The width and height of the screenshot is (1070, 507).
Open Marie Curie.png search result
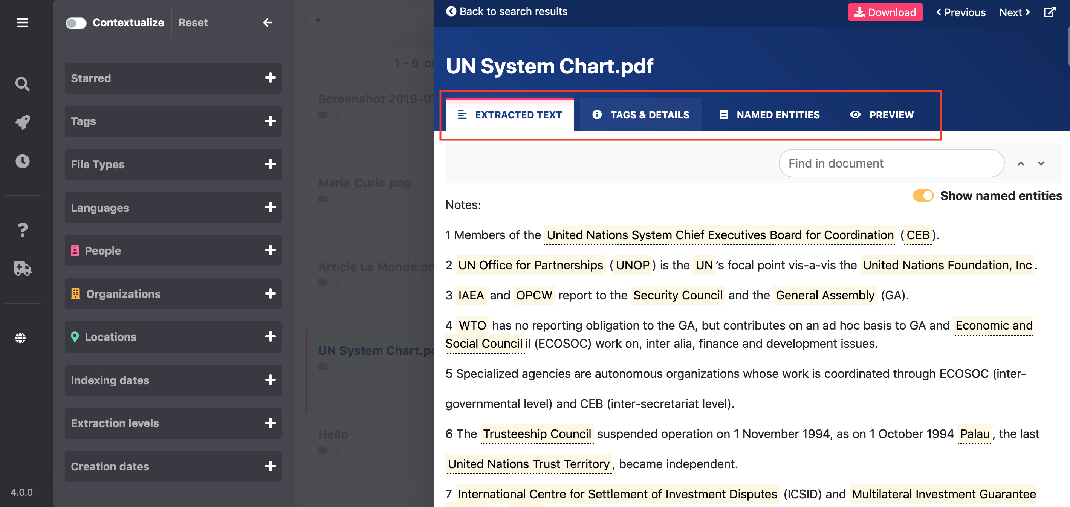365,183
